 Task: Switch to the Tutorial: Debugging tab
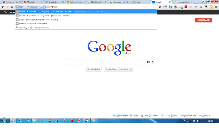point(76,2)
